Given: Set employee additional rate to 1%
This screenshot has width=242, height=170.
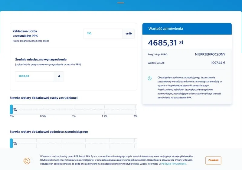Looking at the screenshot, I should 74,110.
